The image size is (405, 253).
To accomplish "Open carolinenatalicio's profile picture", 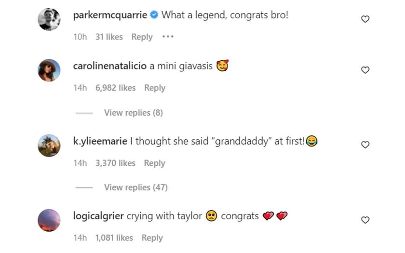I will 49,70.
